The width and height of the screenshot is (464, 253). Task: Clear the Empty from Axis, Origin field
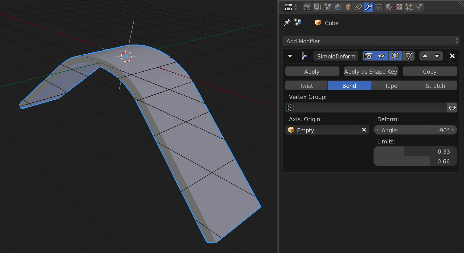[364, 130]
